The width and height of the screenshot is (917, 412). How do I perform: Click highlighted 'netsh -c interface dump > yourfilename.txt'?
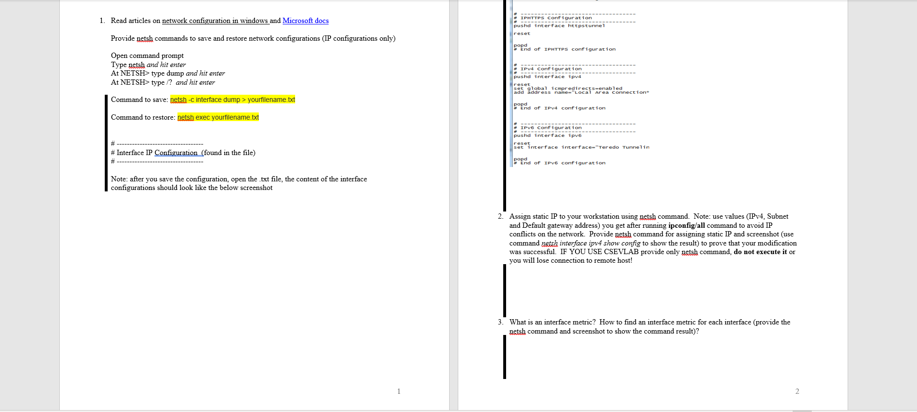[x=232, y=100]
